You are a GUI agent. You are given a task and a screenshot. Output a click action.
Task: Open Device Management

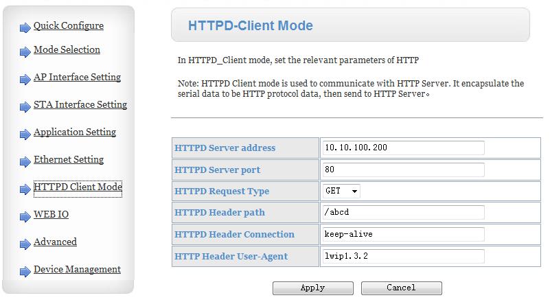[x=77, y=269]
